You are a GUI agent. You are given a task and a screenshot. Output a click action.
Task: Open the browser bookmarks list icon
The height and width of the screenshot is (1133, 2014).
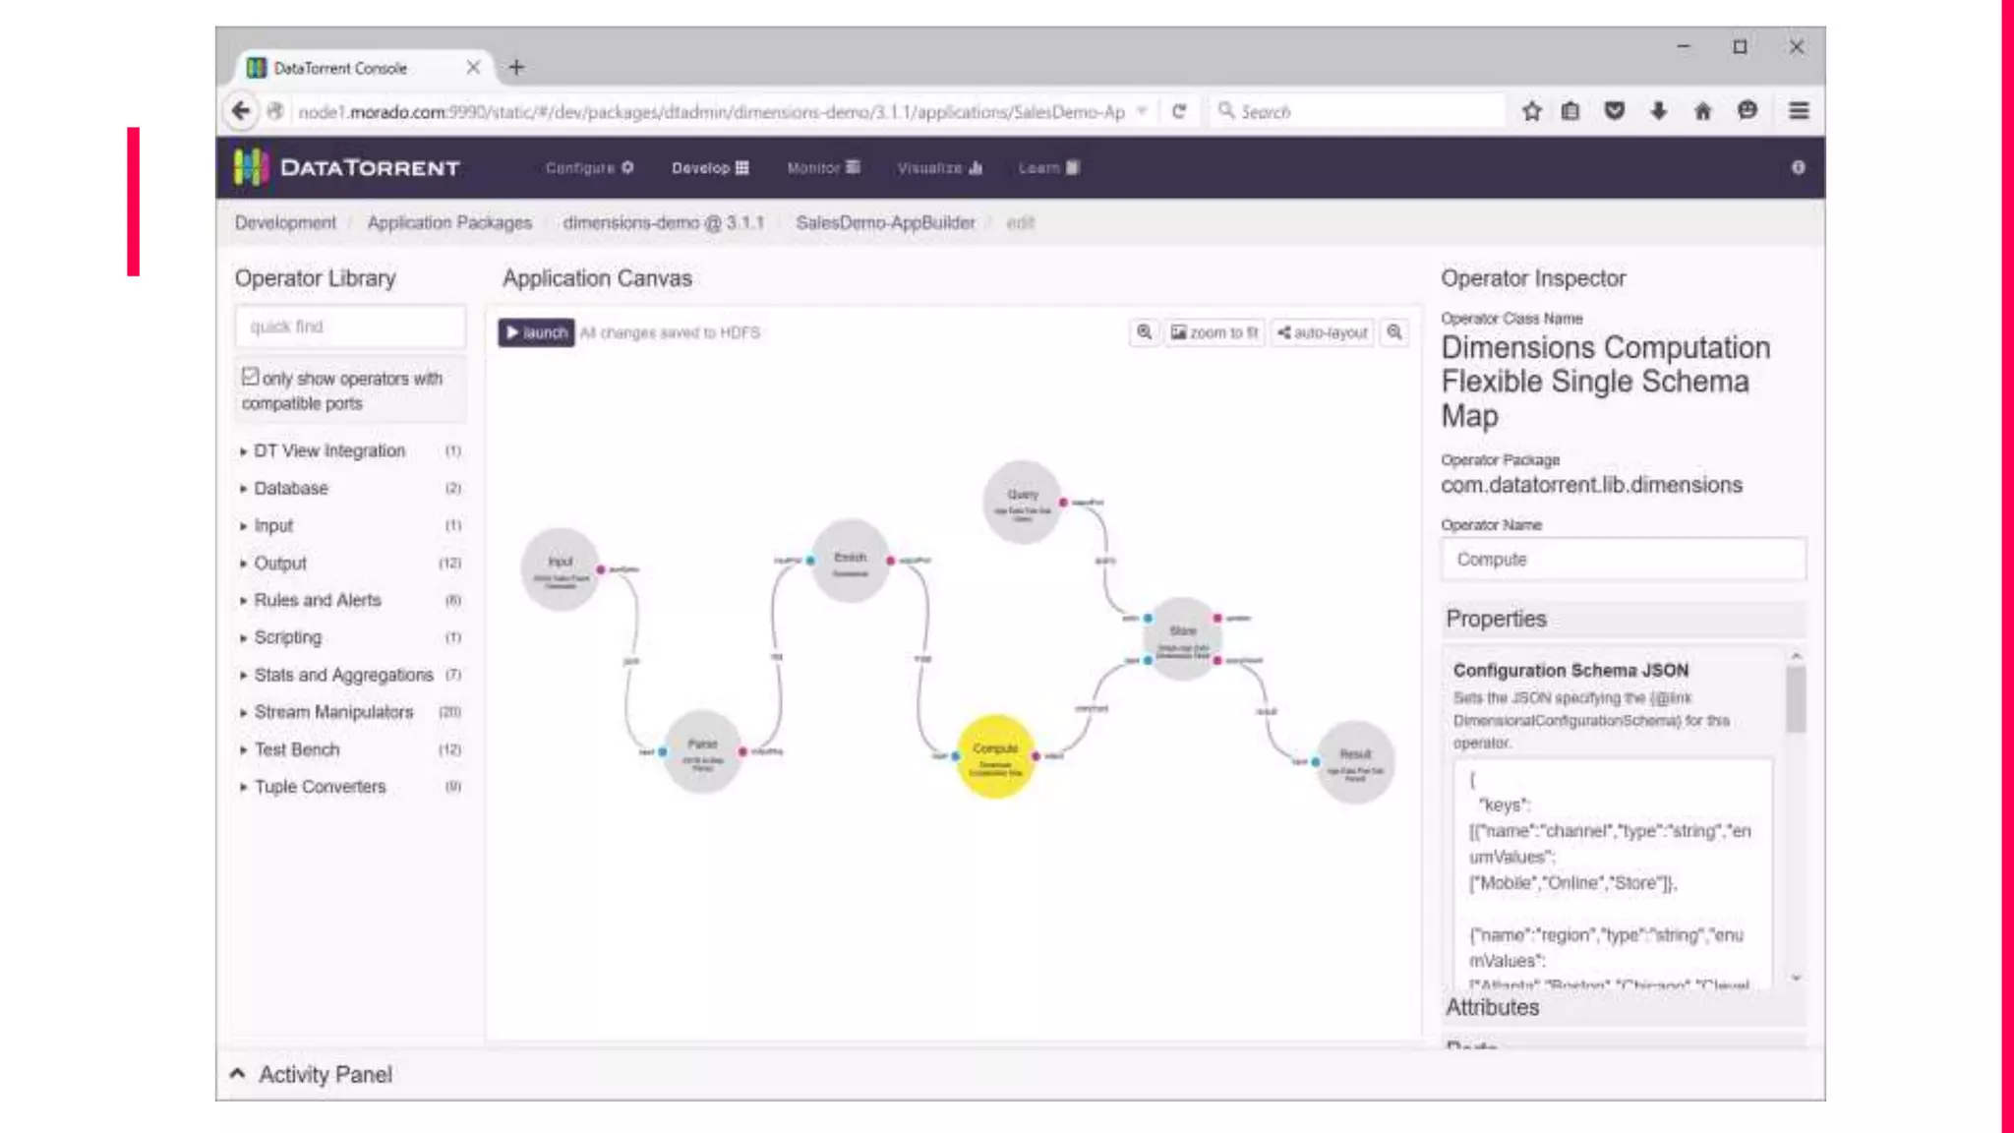[1570, 111]
